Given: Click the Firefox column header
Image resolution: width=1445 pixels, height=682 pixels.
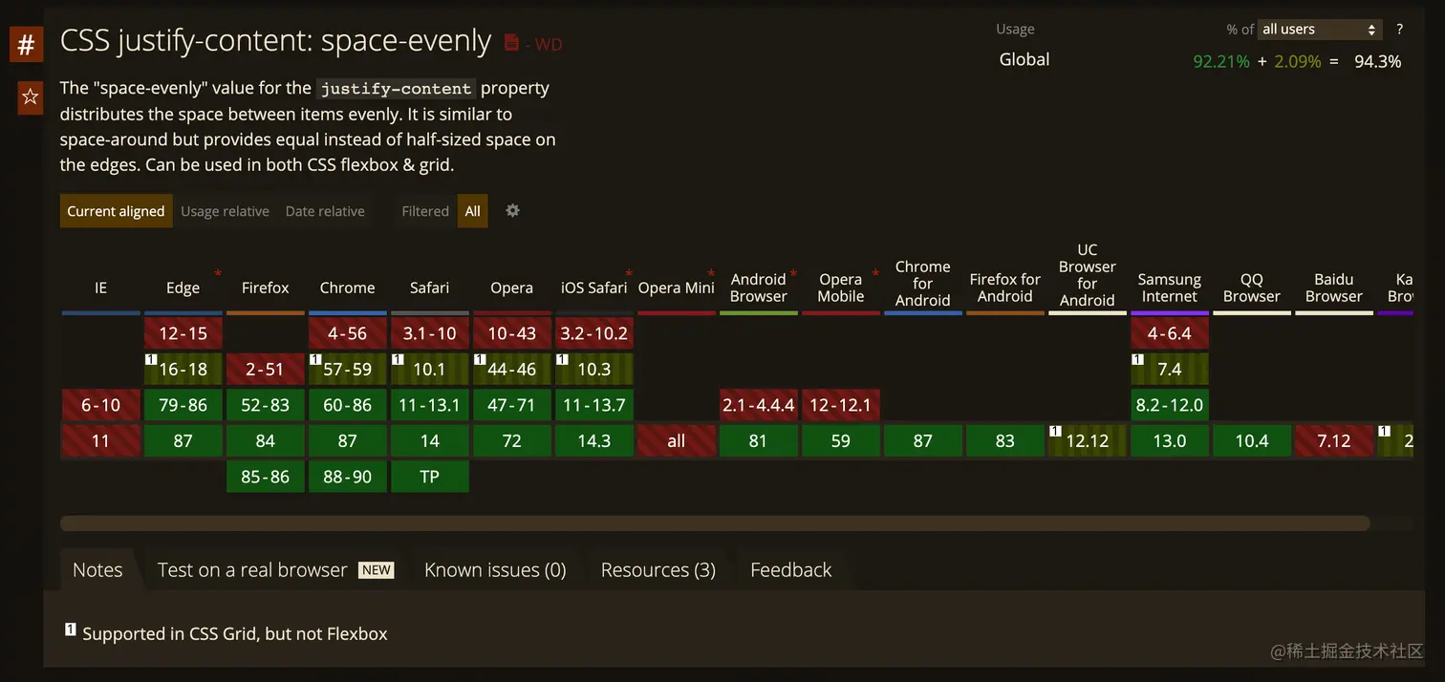Looking at the screenshot, I should 266,288.
